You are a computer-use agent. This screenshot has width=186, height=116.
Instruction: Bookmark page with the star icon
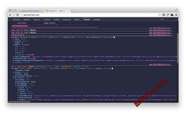tap(160, 15)
